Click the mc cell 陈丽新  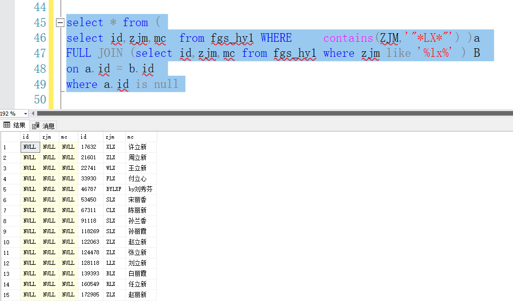(x=141, y=211)
